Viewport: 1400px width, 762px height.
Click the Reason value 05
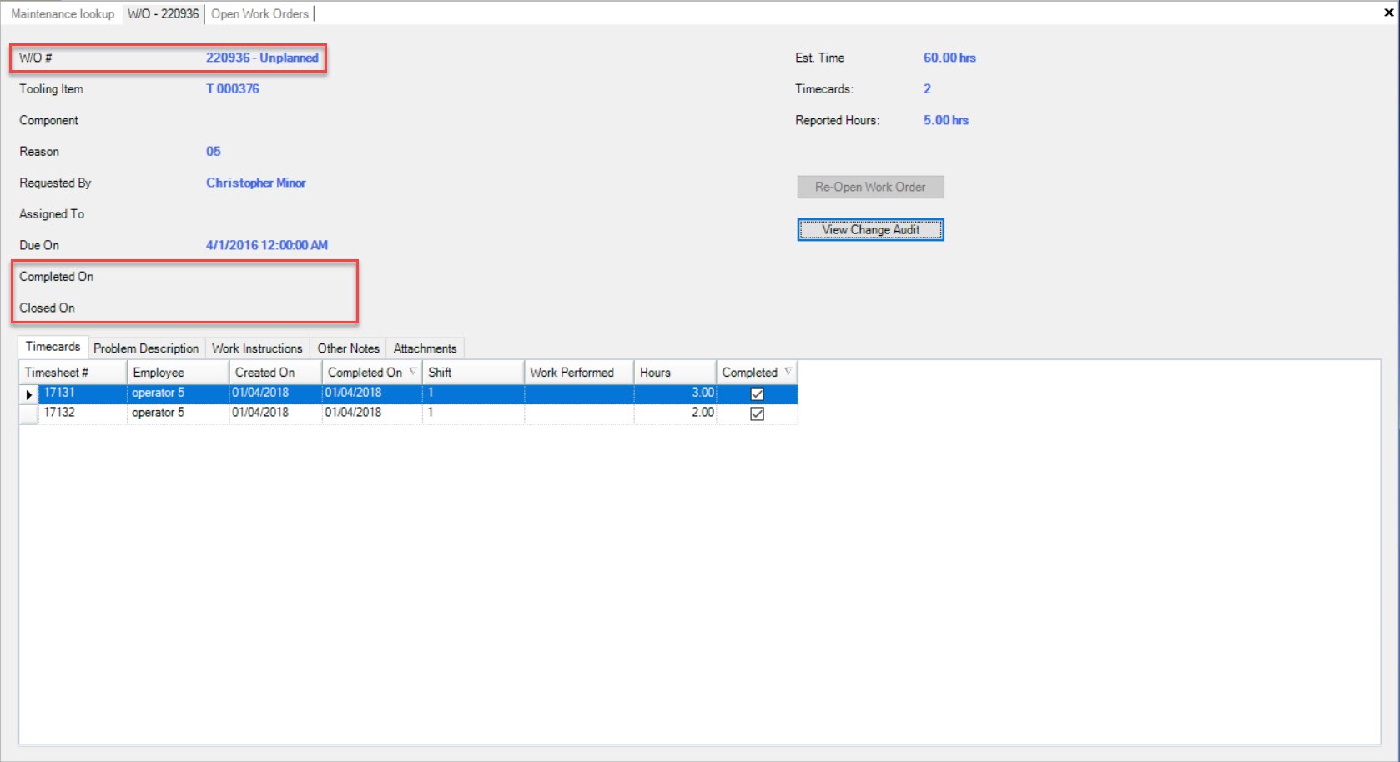click(x=214, y=151)
